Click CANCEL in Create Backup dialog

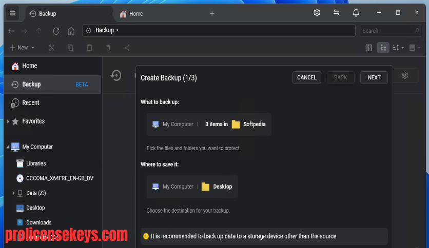(307, 77)
